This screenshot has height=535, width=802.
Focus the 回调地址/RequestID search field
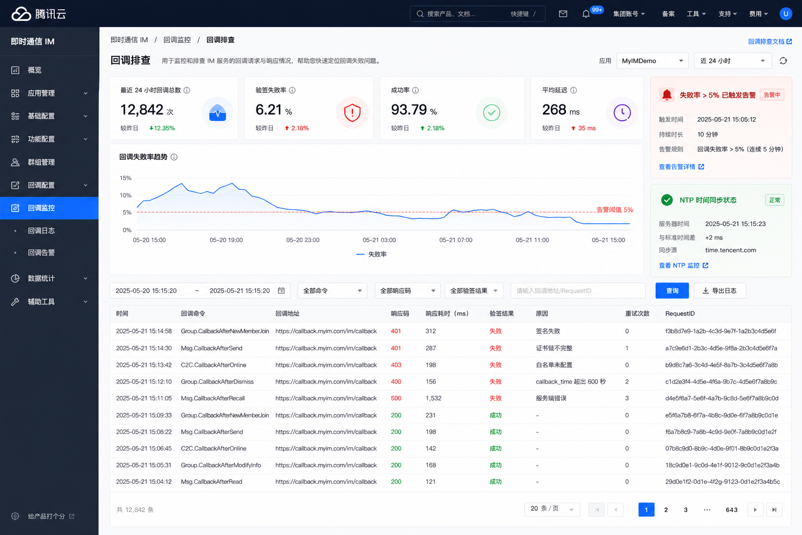578,290
